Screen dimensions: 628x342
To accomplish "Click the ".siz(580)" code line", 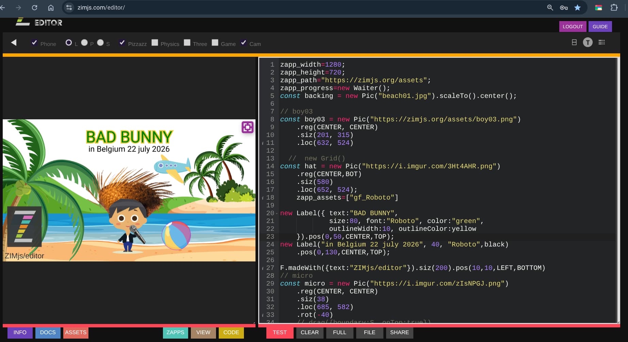I will (315, 182).
